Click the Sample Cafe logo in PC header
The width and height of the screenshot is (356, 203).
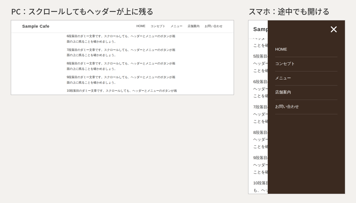[x=36, y=26]
